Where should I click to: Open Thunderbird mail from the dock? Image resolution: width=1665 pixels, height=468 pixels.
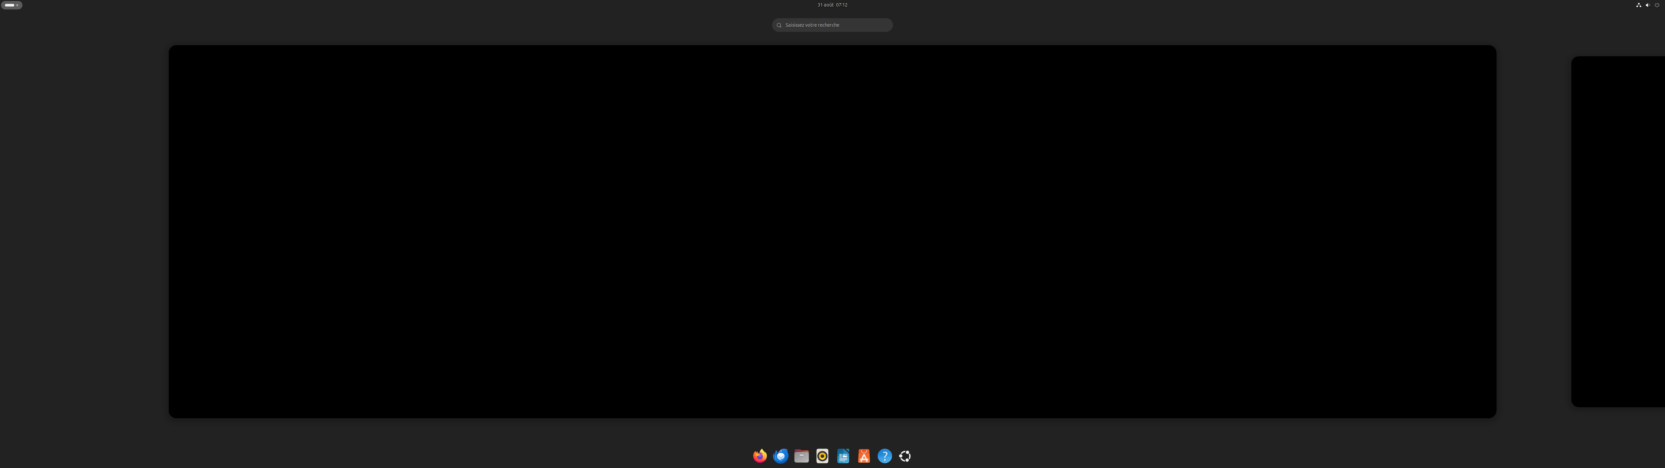[x=781, y=456]
